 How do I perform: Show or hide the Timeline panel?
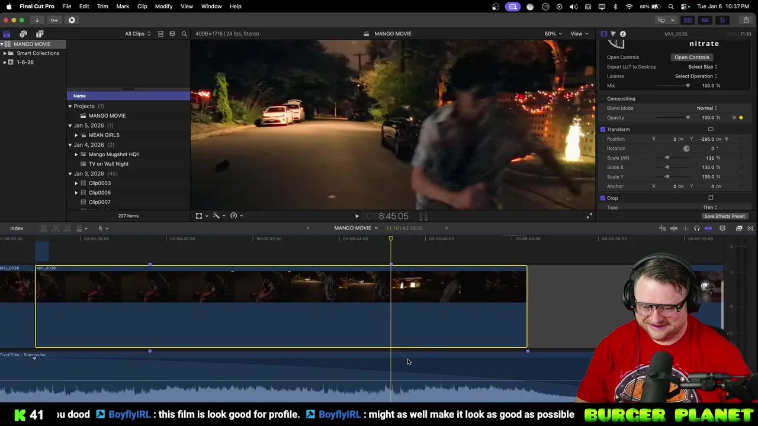pyautogui.click(x=705, y=20)
